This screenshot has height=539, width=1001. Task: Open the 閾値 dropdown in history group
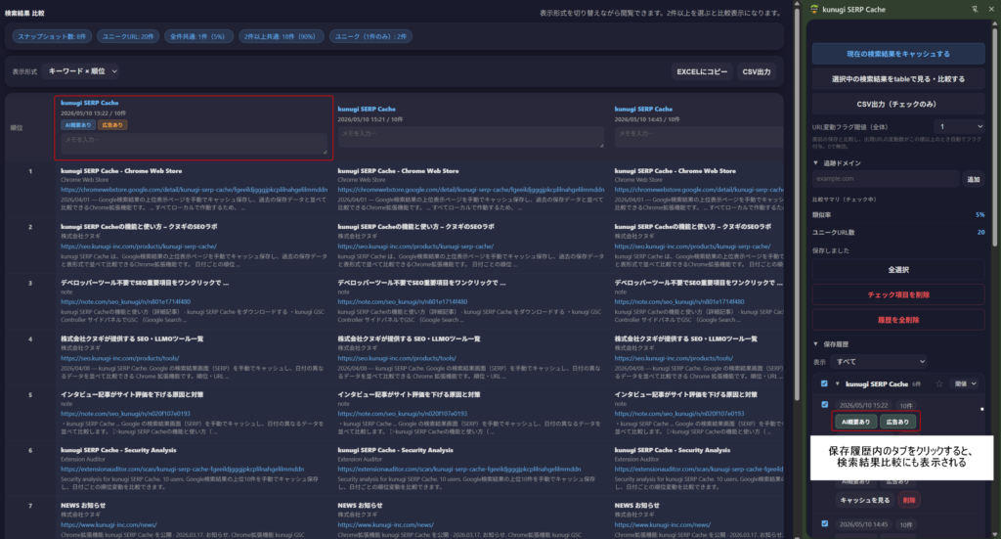pyautogui.click(x=965, y=383)
